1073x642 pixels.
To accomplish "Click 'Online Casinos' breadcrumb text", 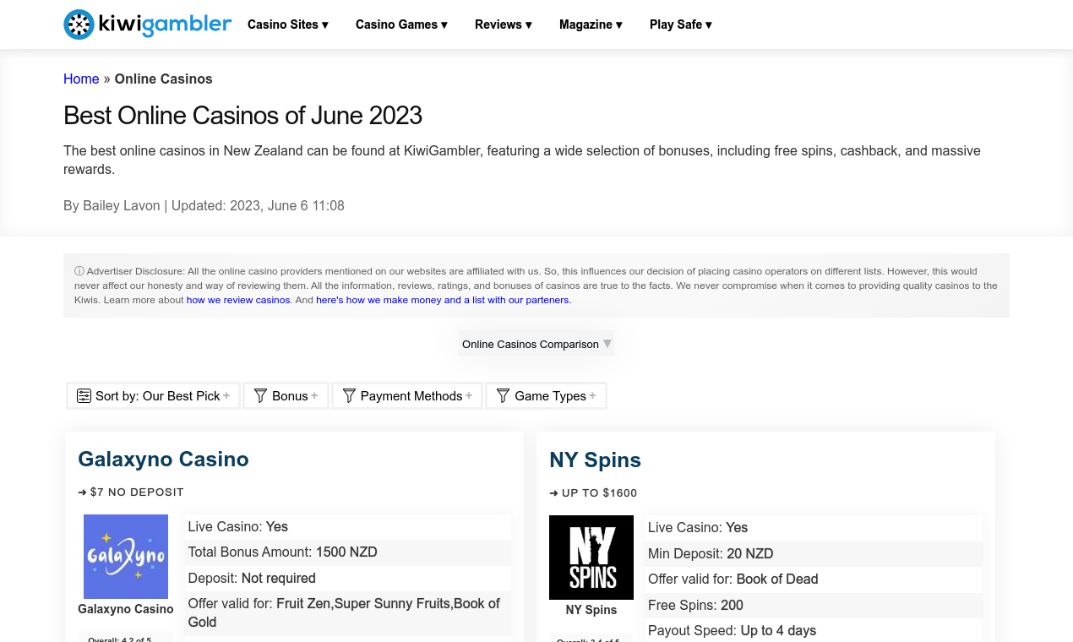I will 163,79.
